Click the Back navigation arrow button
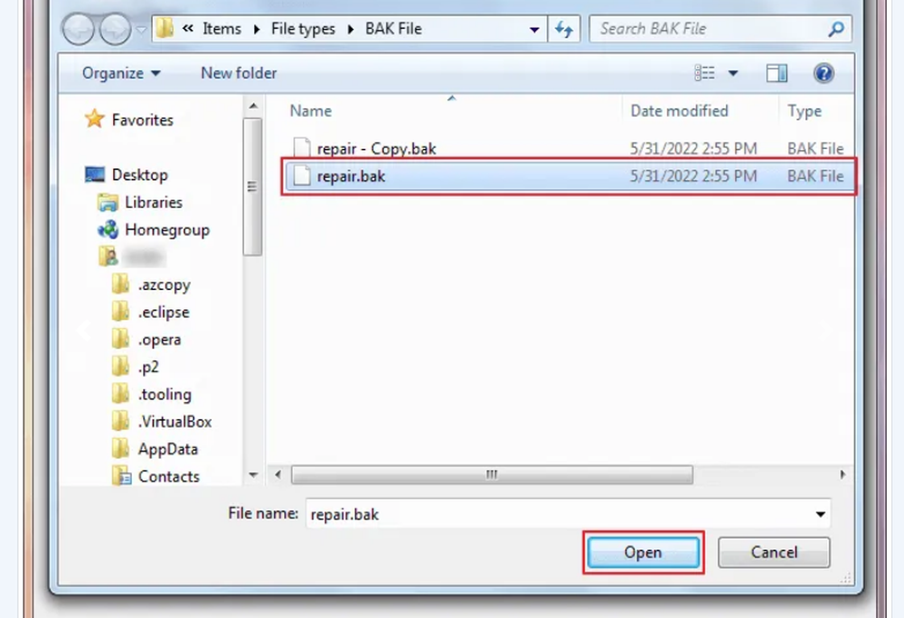Screen dimensions: 904x618 pos(79,29)
